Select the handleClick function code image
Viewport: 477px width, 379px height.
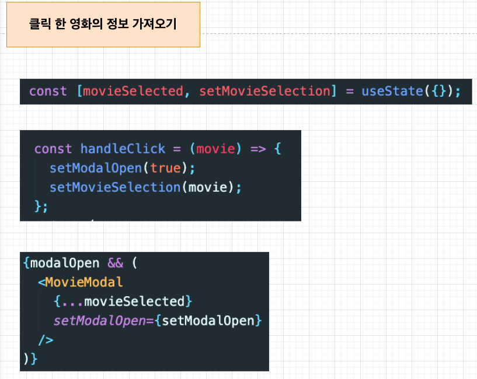pos(161,176)
